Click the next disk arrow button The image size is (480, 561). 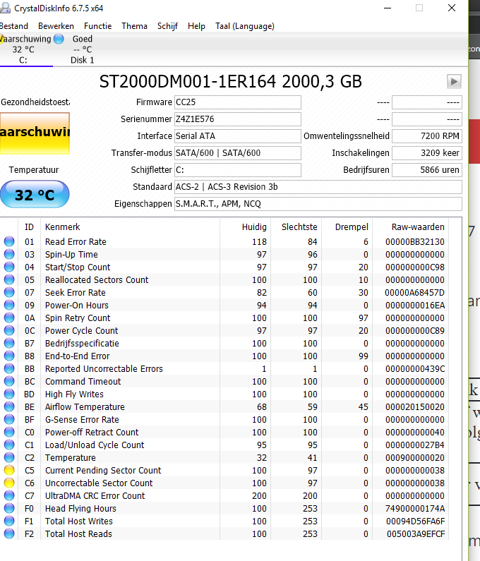tap(454, 82)
